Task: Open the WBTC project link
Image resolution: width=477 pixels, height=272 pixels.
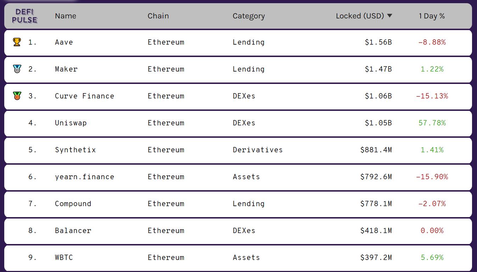Action: click(x=64, y=257)
